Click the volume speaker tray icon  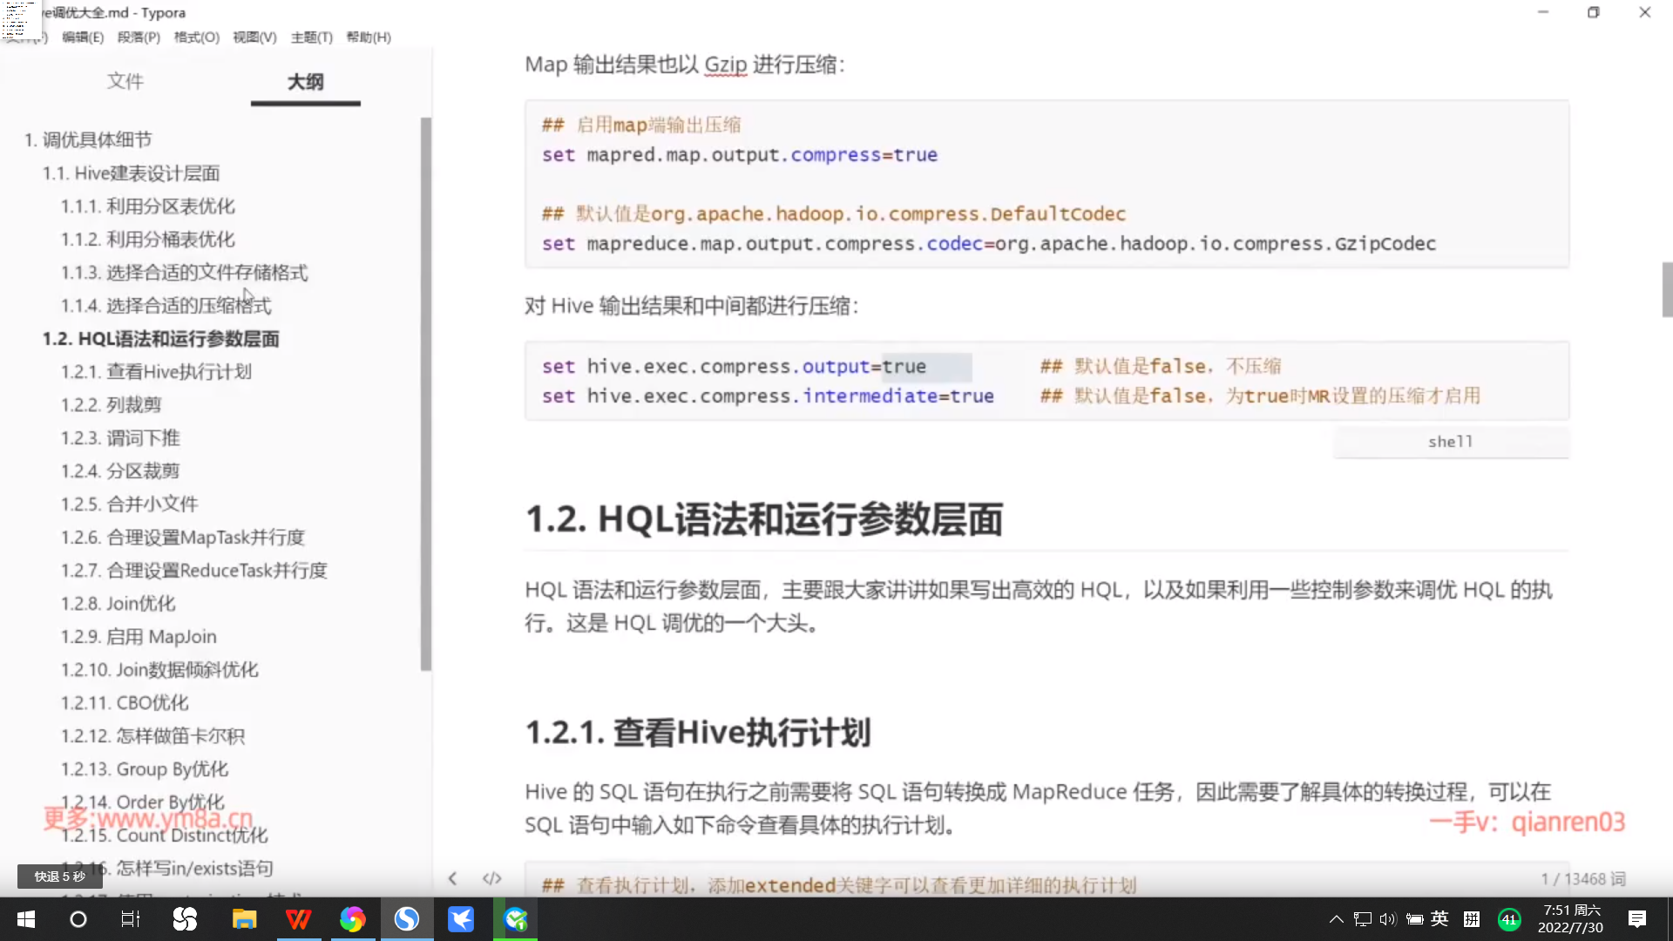click(1388, 919)
